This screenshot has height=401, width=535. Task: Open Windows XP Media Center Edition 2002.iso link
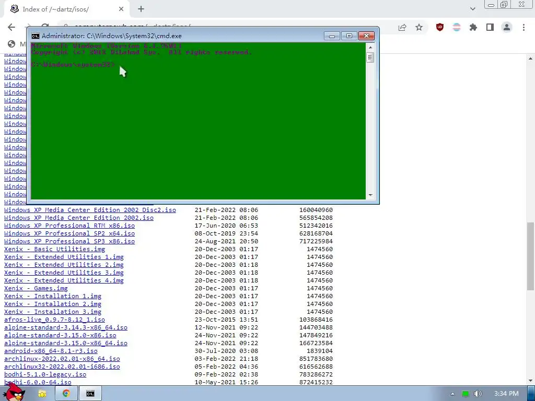(79, 218)
